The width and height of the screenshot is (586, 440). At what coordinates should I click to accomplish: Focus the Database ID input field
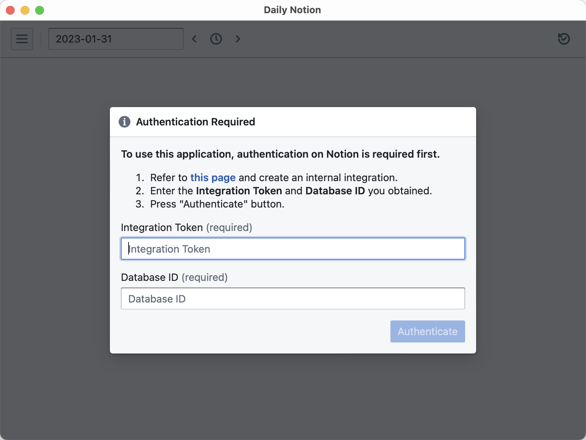pyautogui.click(x=293, y=299)
